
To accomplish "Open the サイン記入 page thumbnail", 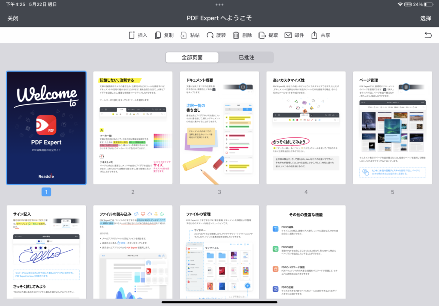I will (46, 252).
